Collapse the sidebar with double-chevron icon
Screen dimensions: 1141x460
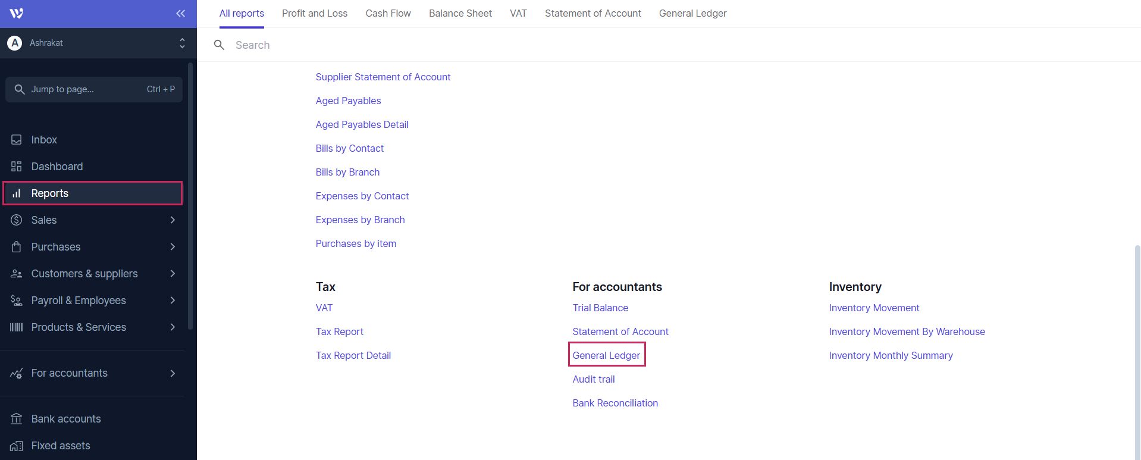180,13
